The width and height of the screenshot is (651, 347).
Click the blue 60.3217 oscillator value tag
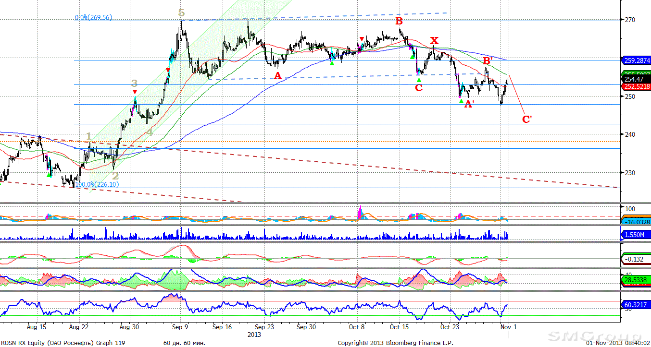636,305
